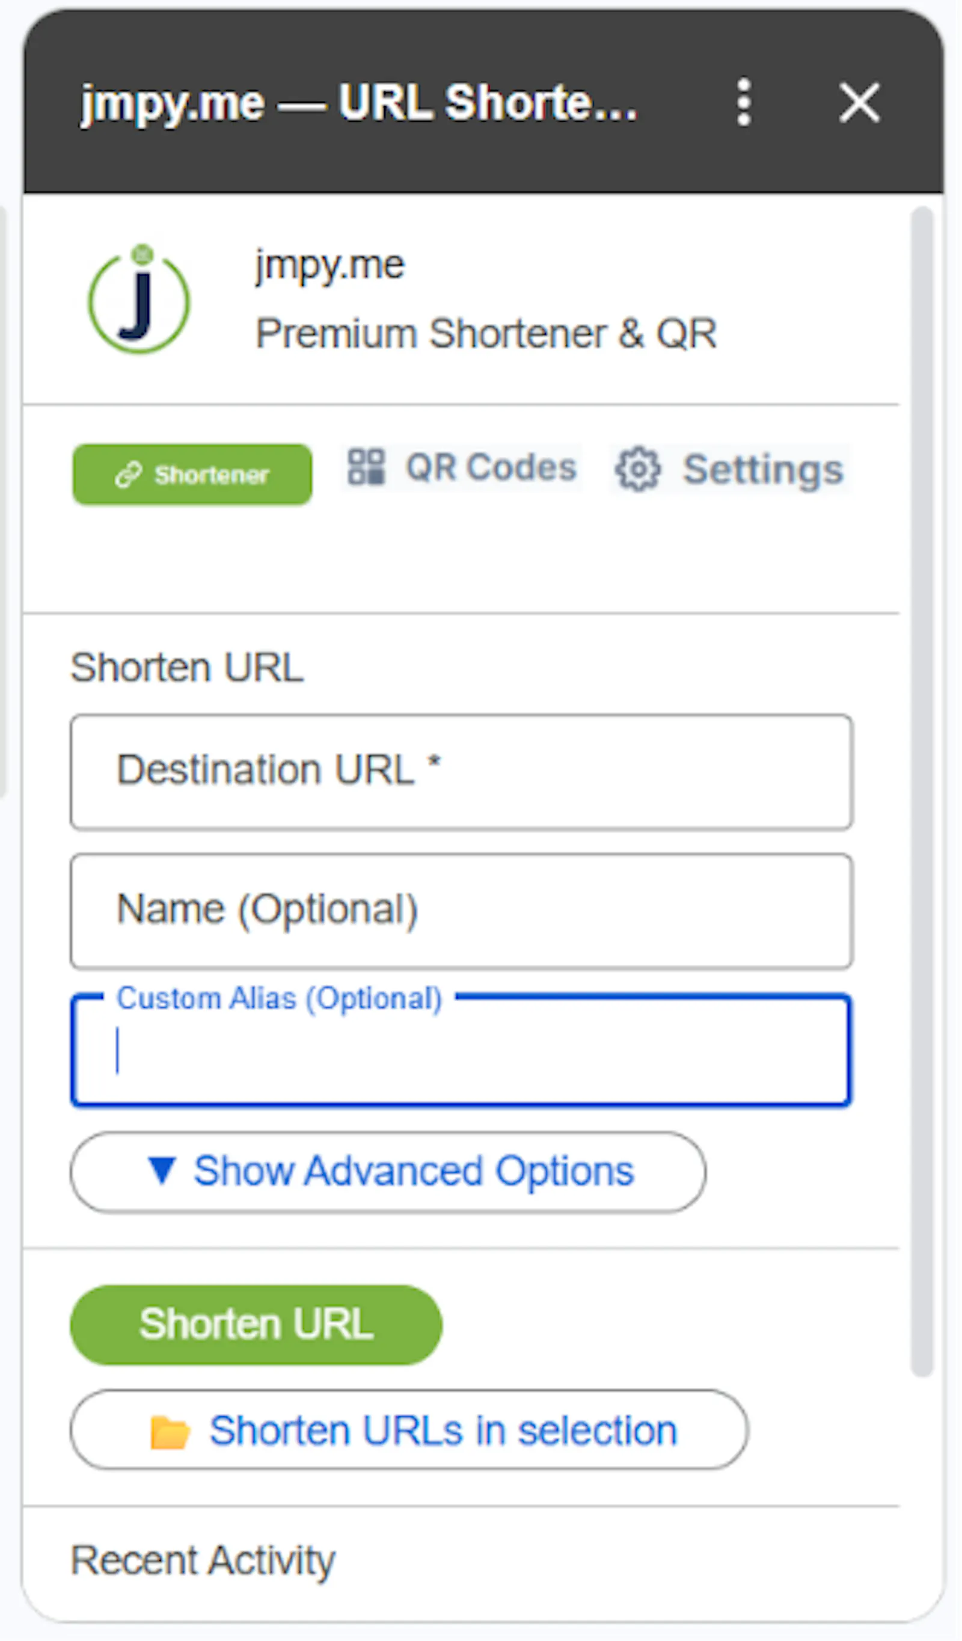
Task: Open the three-dot more options menu
Action: 744,102
